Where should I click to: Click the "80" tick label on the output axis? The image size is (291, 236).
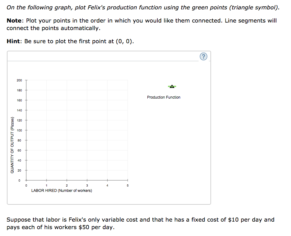tap(20, 140)
